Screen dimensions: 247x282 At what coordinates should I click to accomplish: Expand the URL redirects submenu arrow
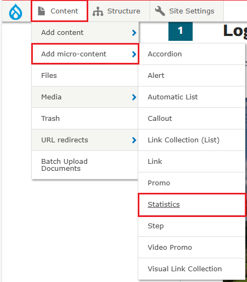(134, 140)
